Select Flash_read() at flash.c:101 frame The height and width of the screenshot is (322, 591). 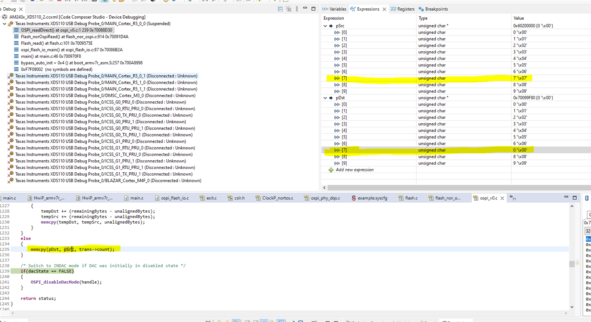coord(57,43)
